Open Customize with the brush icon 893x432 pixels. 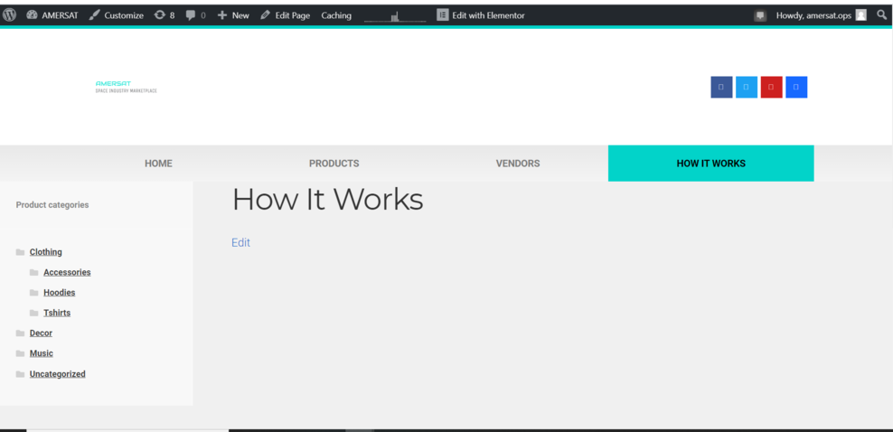pyautogui.click(x=117, y=15)
